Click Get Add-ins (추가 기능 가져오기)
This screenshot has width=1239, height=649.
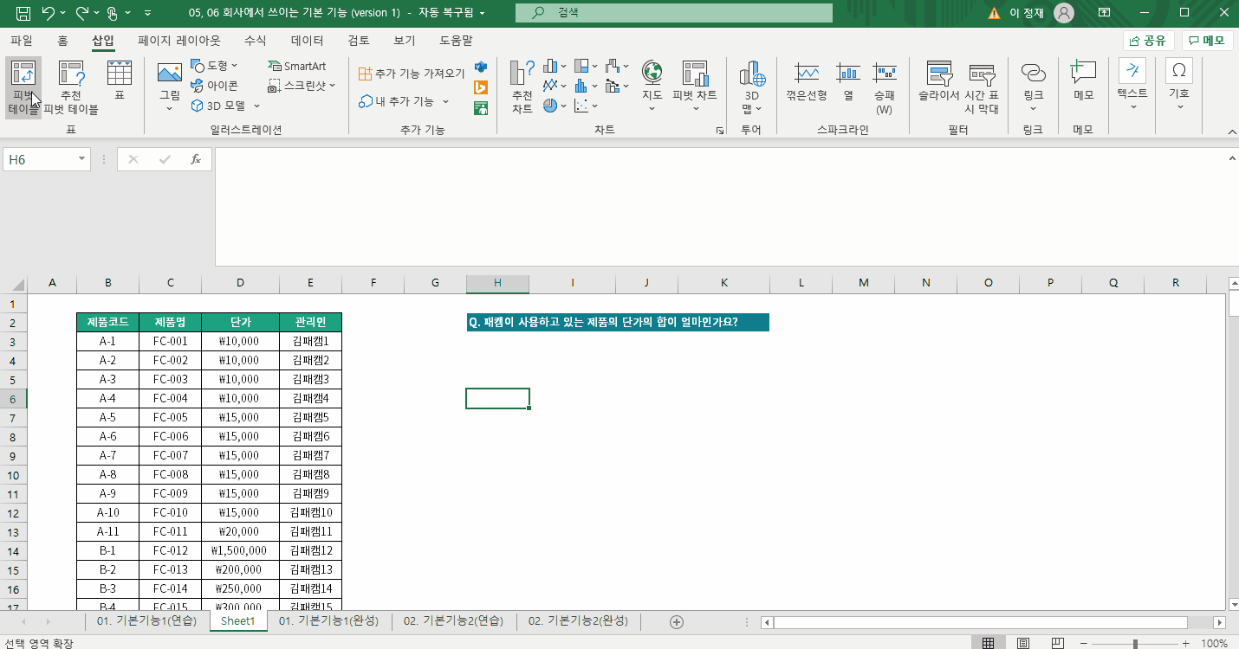point(412,74)
